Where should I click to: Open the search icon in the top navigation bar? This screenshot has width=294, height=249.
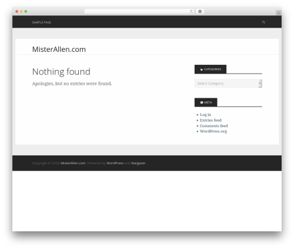[x=263, y=22]
